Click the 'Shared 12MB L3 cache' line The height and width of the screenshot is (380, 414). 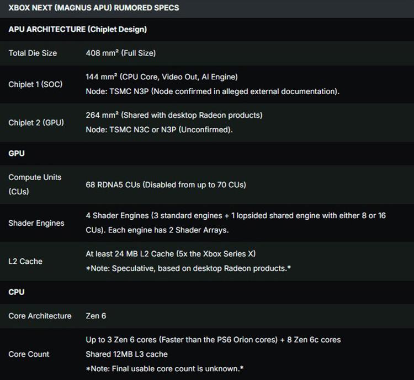click(x=126, y=354)
